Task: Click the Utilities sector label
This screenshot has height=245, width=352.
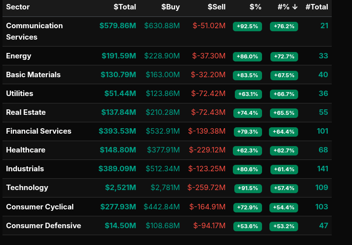Action: coord(19,94)
